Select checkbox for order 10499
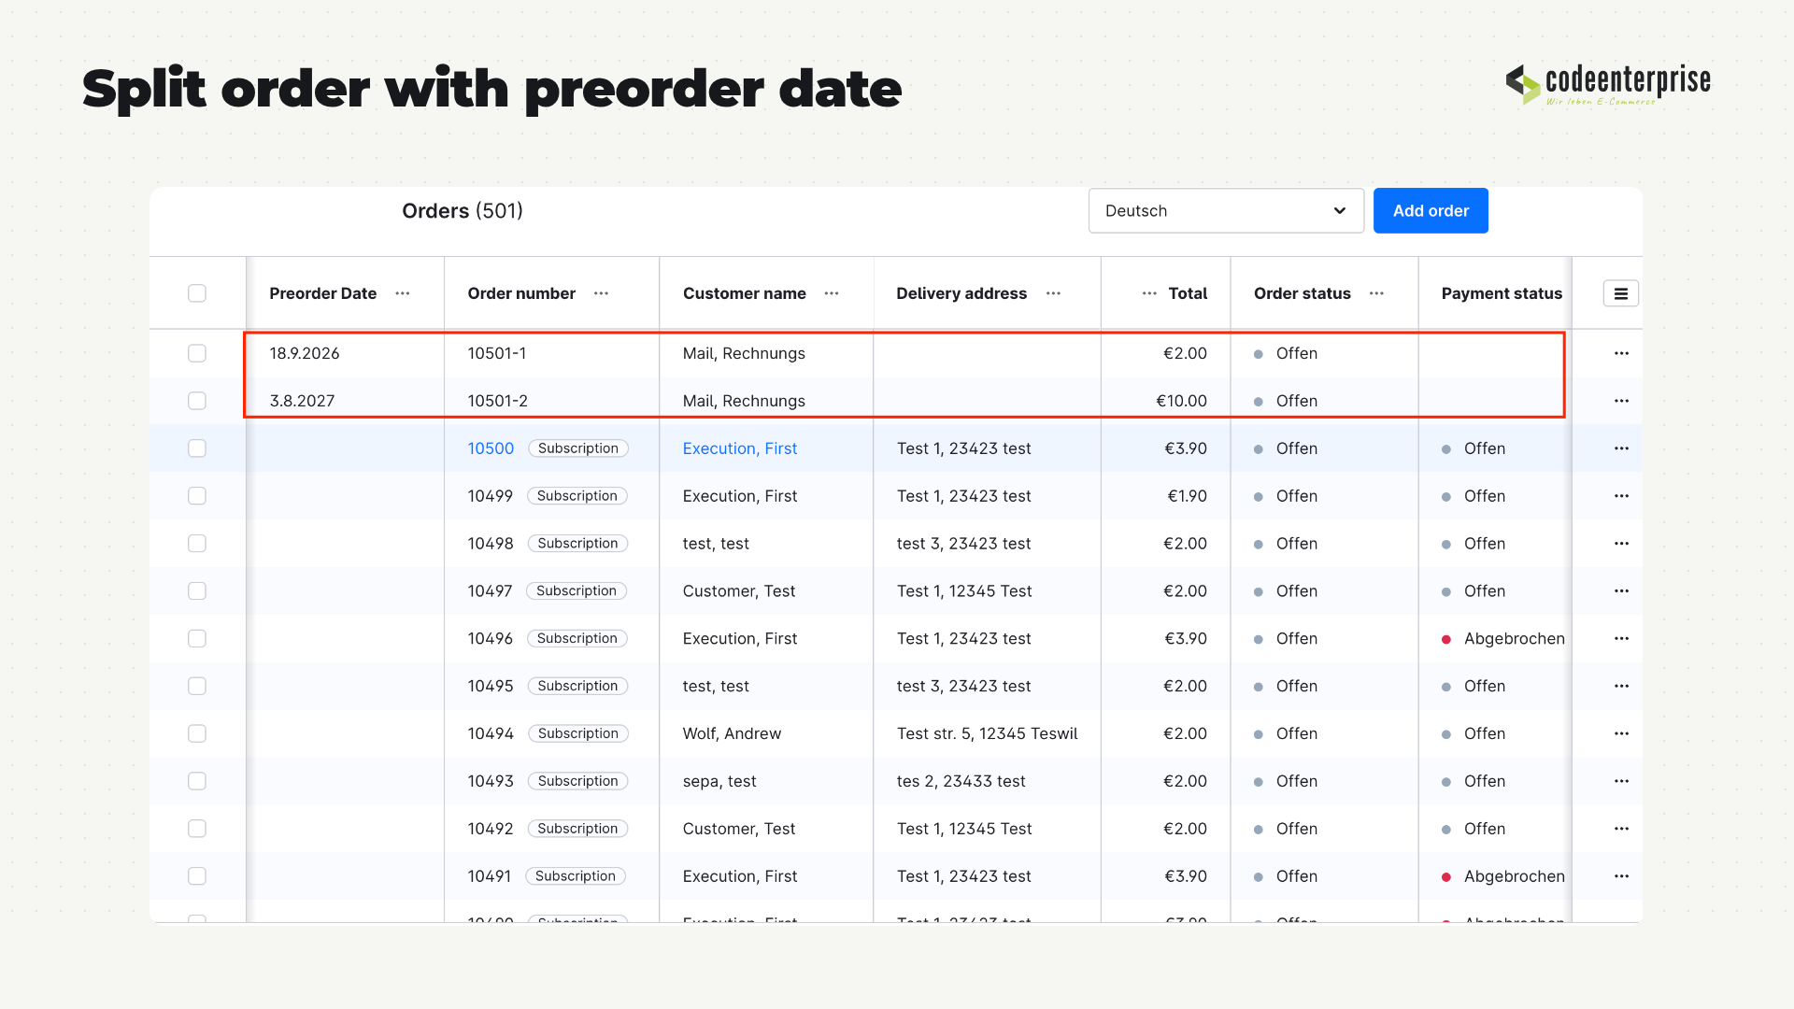 197,496
